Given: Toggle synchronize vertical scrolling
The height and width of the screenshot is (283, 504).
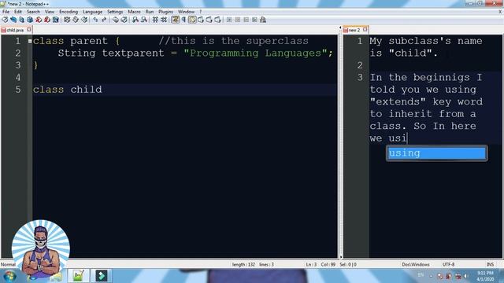Looking at the screenshot, I should click(x=155, y=20).
